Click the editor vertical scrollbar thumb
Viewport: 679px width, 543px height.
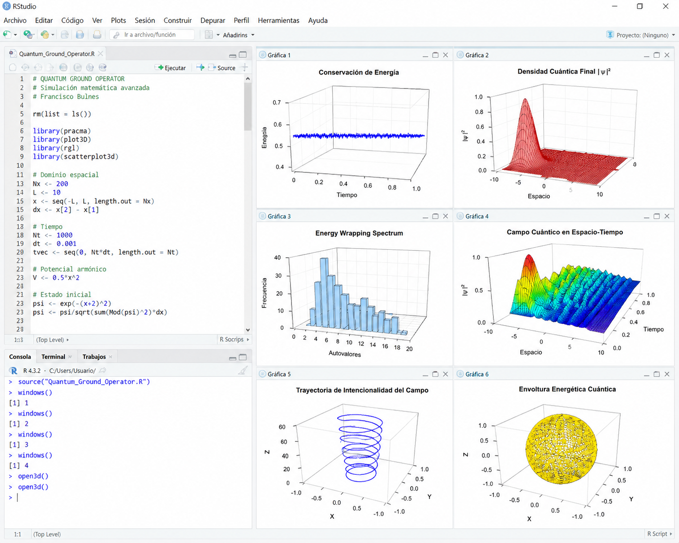[x=248, y=106]
